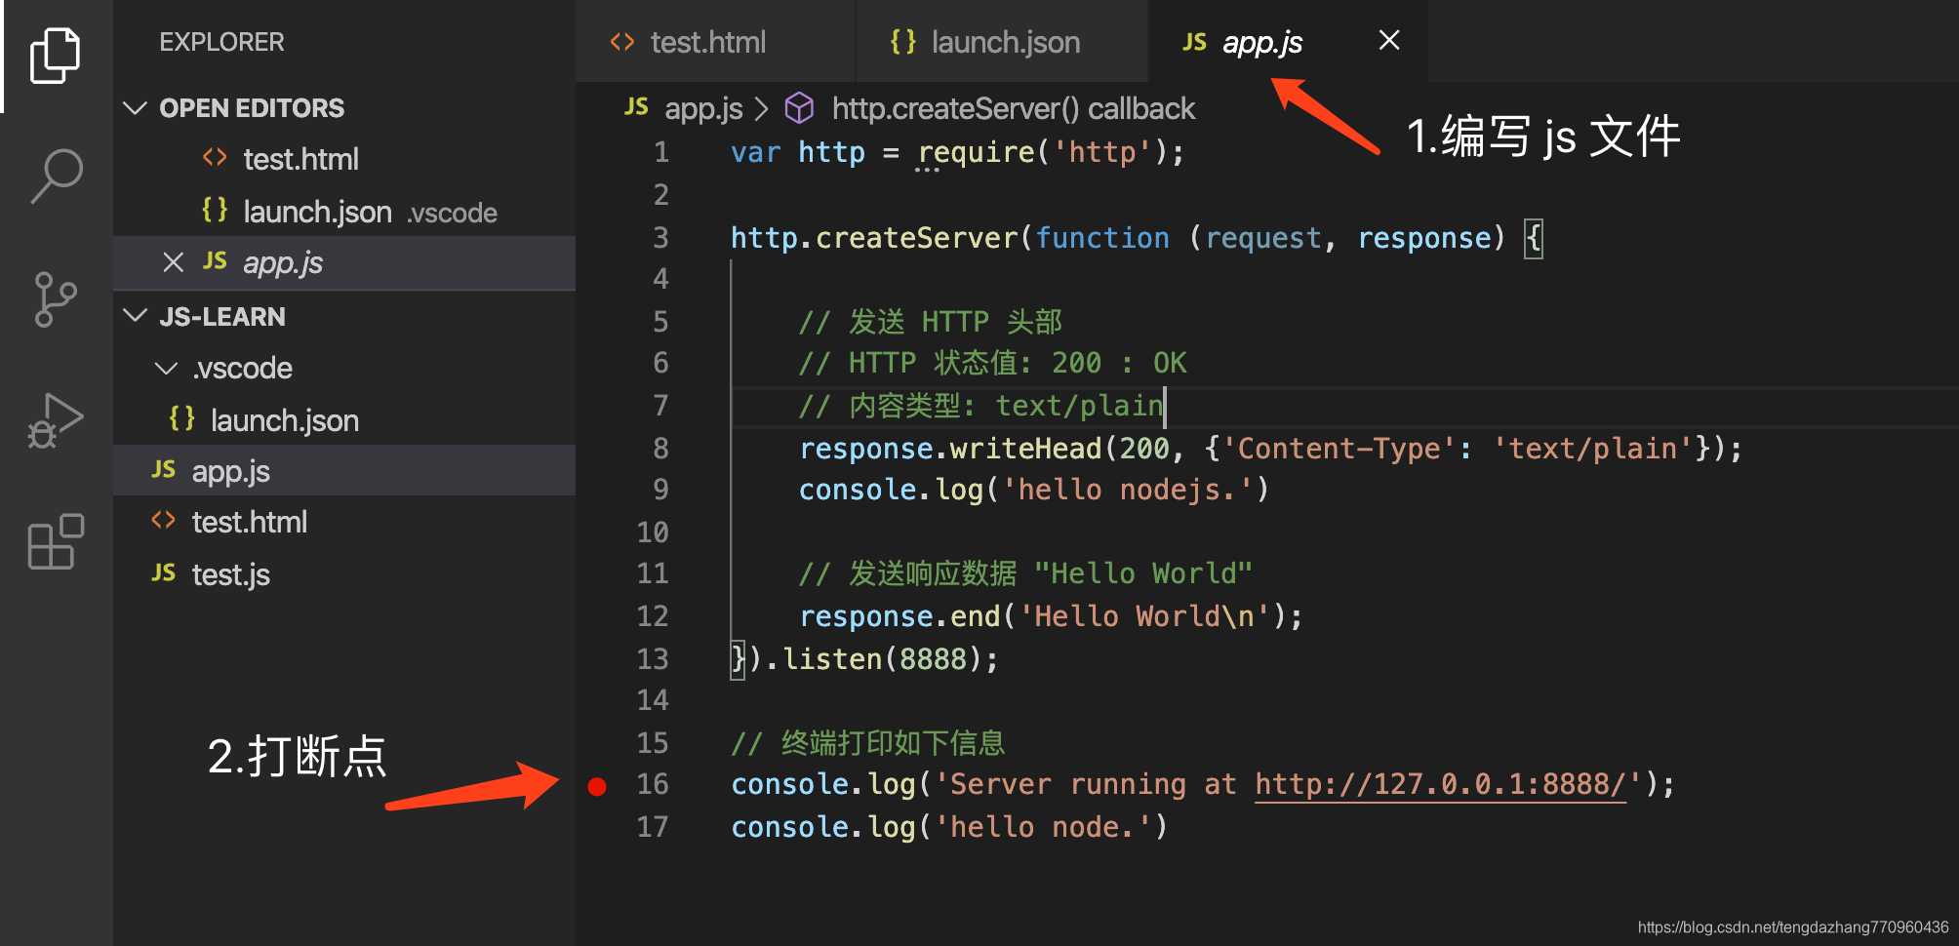Screen dimensions: 1959x946
Task: Click line number 10 in gutter
Action: [x=653, y=532]
